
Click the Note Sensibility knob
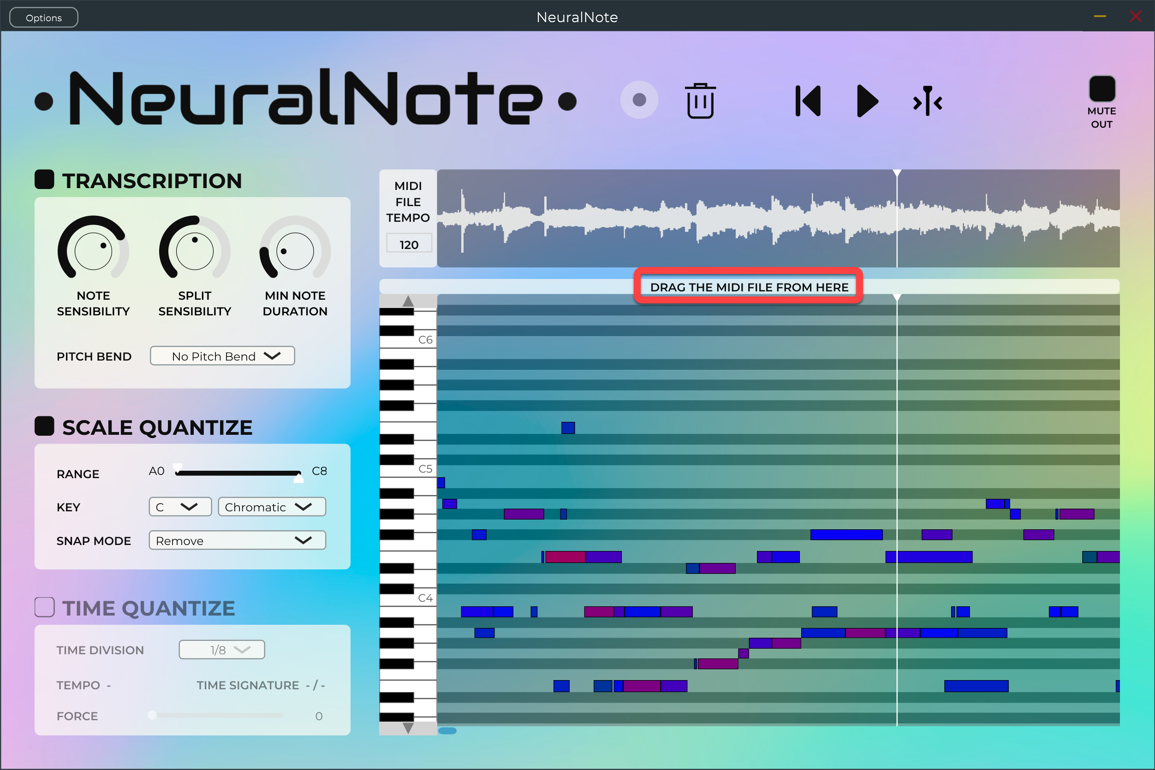[x=93, y=251]
